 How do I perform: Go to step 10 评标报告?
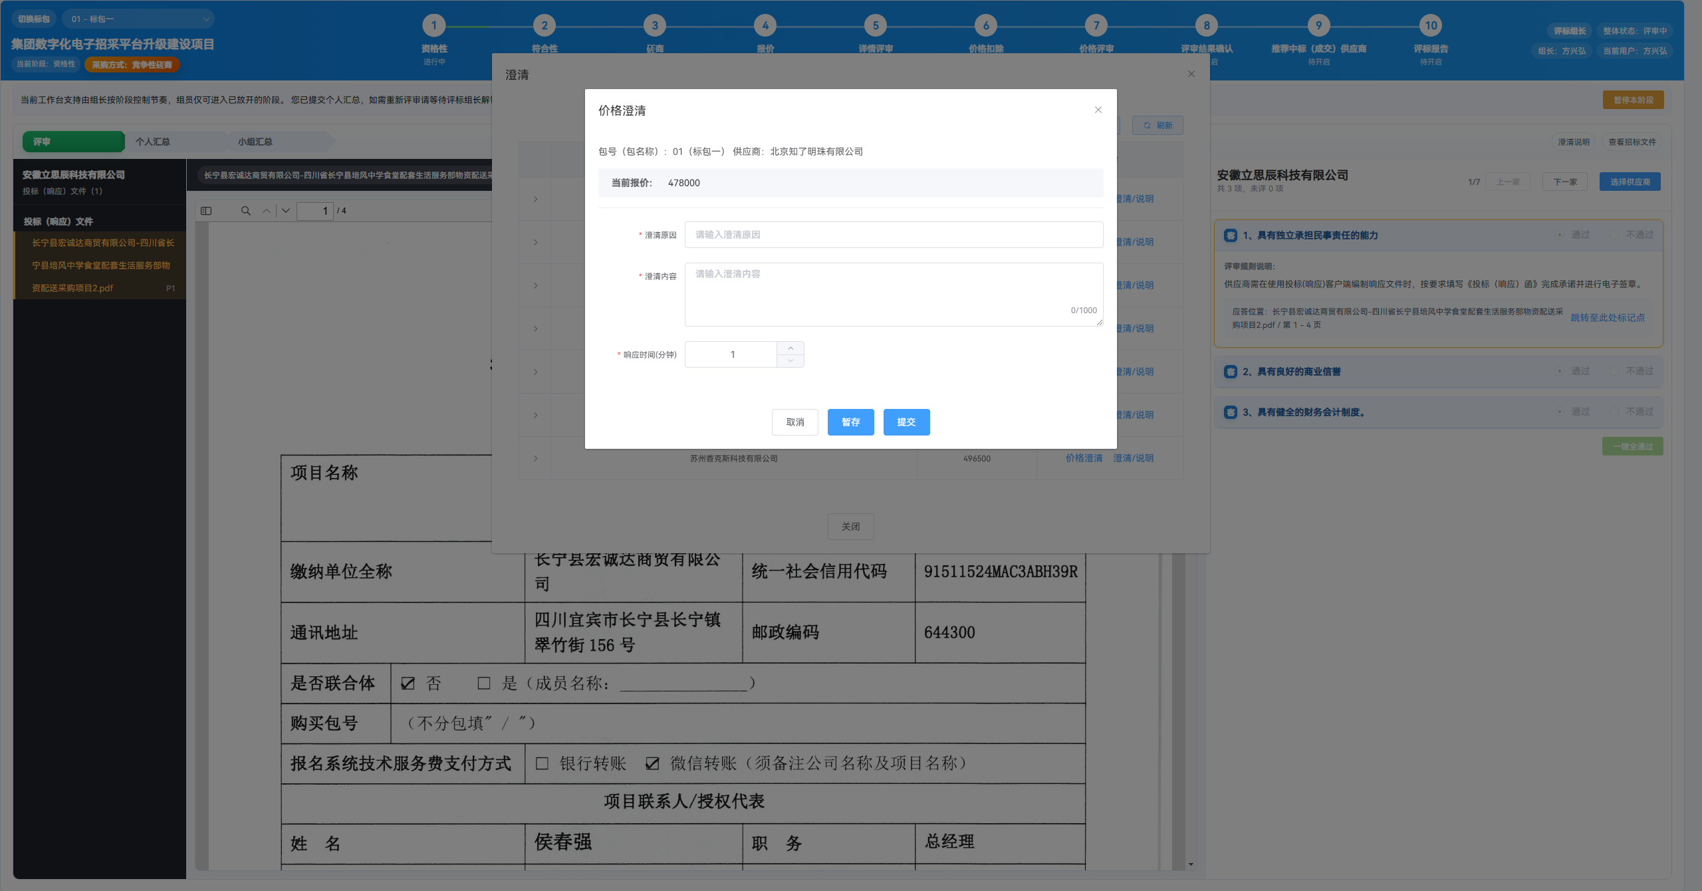pyautogui.click(x=1431, y=26)
